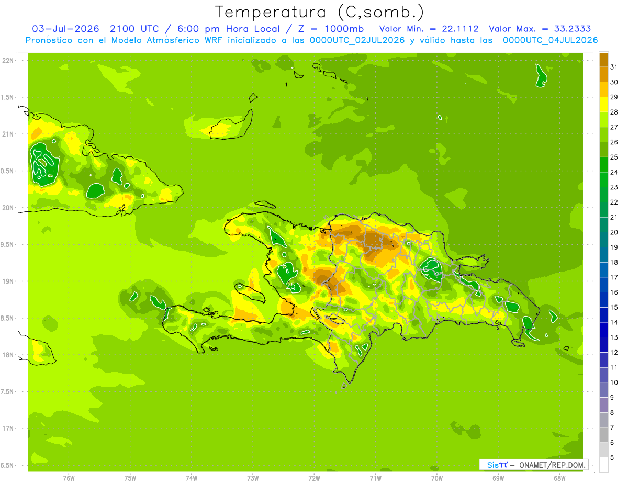The image size is (628, 485).
Task: Click the "ONAMET/REP.DOM." credit label
Action: pyautogui.click(x=552, y=465)
